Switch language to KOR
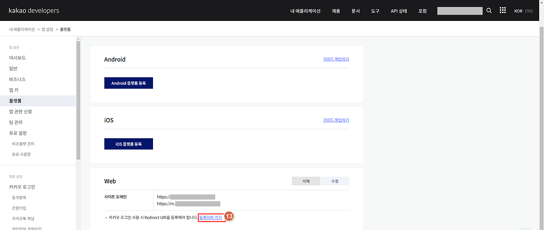The height and width of the screenshot is (230, 544). [518, 11]
